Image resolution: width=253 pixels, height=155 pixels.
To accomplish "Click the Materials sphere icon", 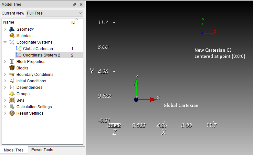I will tap(12, 36).
